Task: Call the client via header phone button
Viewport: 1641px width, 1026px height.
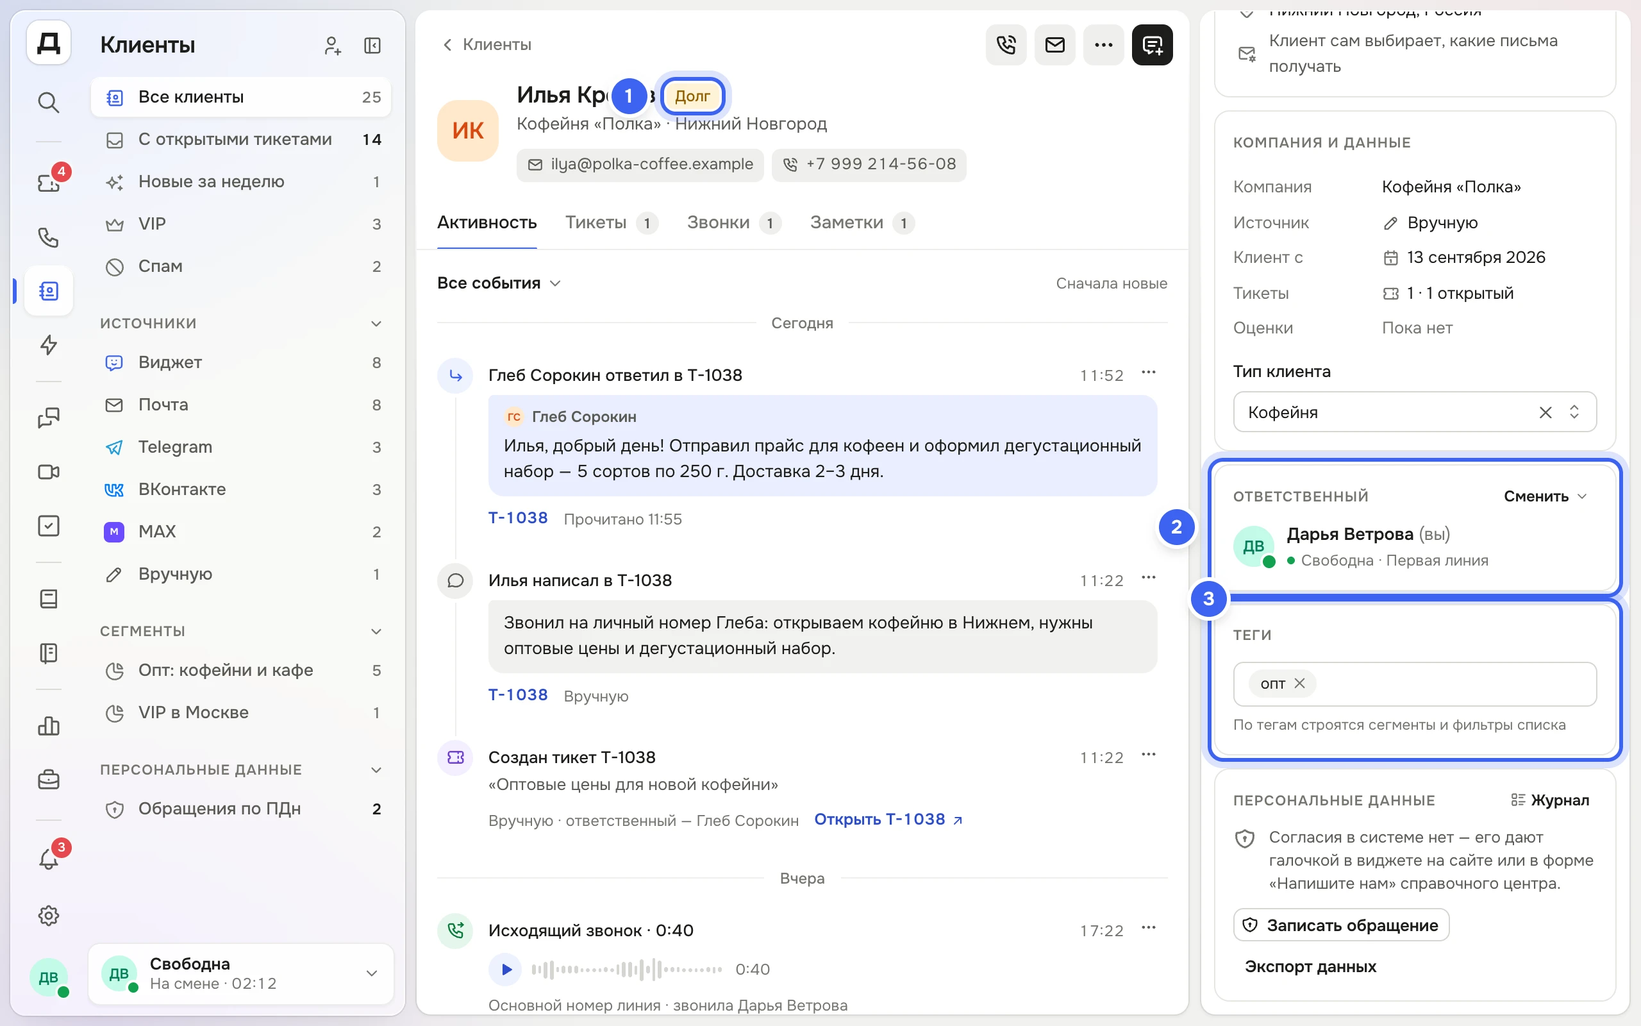Action: (1006, 45)
